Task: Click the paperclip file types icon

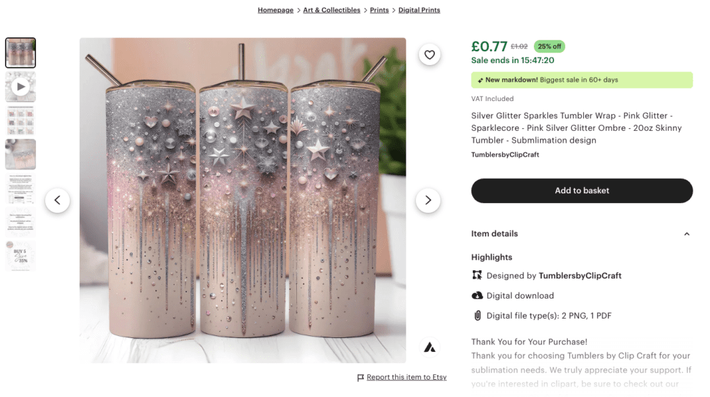Action: coord(477,315)
